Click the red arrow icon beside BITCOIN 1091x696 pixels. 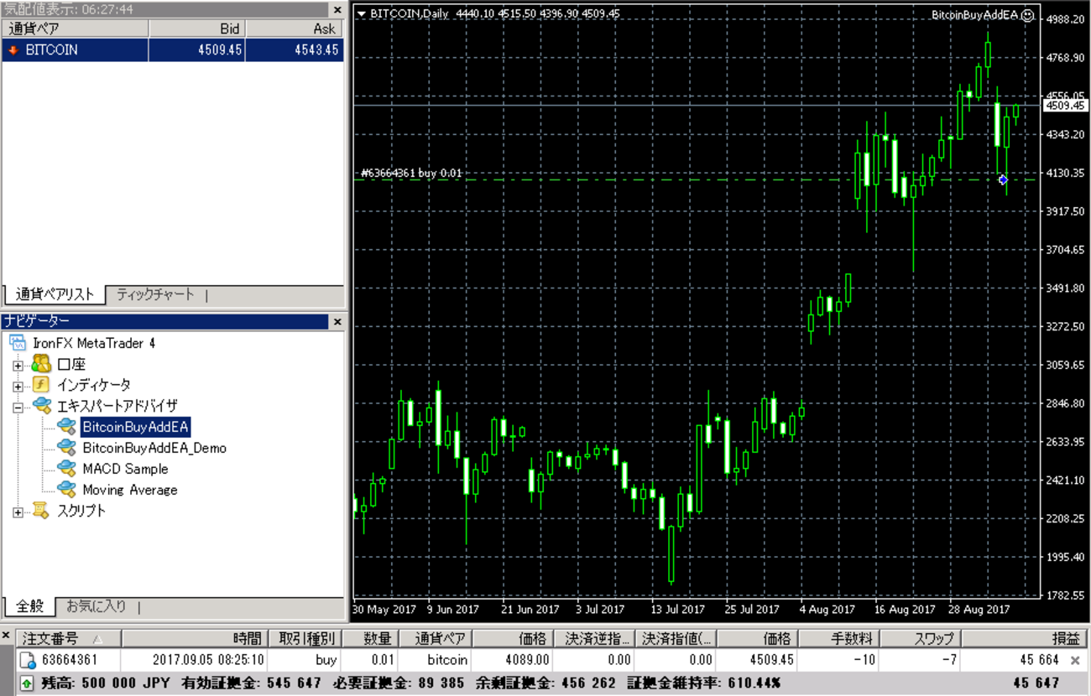[13, 50]
